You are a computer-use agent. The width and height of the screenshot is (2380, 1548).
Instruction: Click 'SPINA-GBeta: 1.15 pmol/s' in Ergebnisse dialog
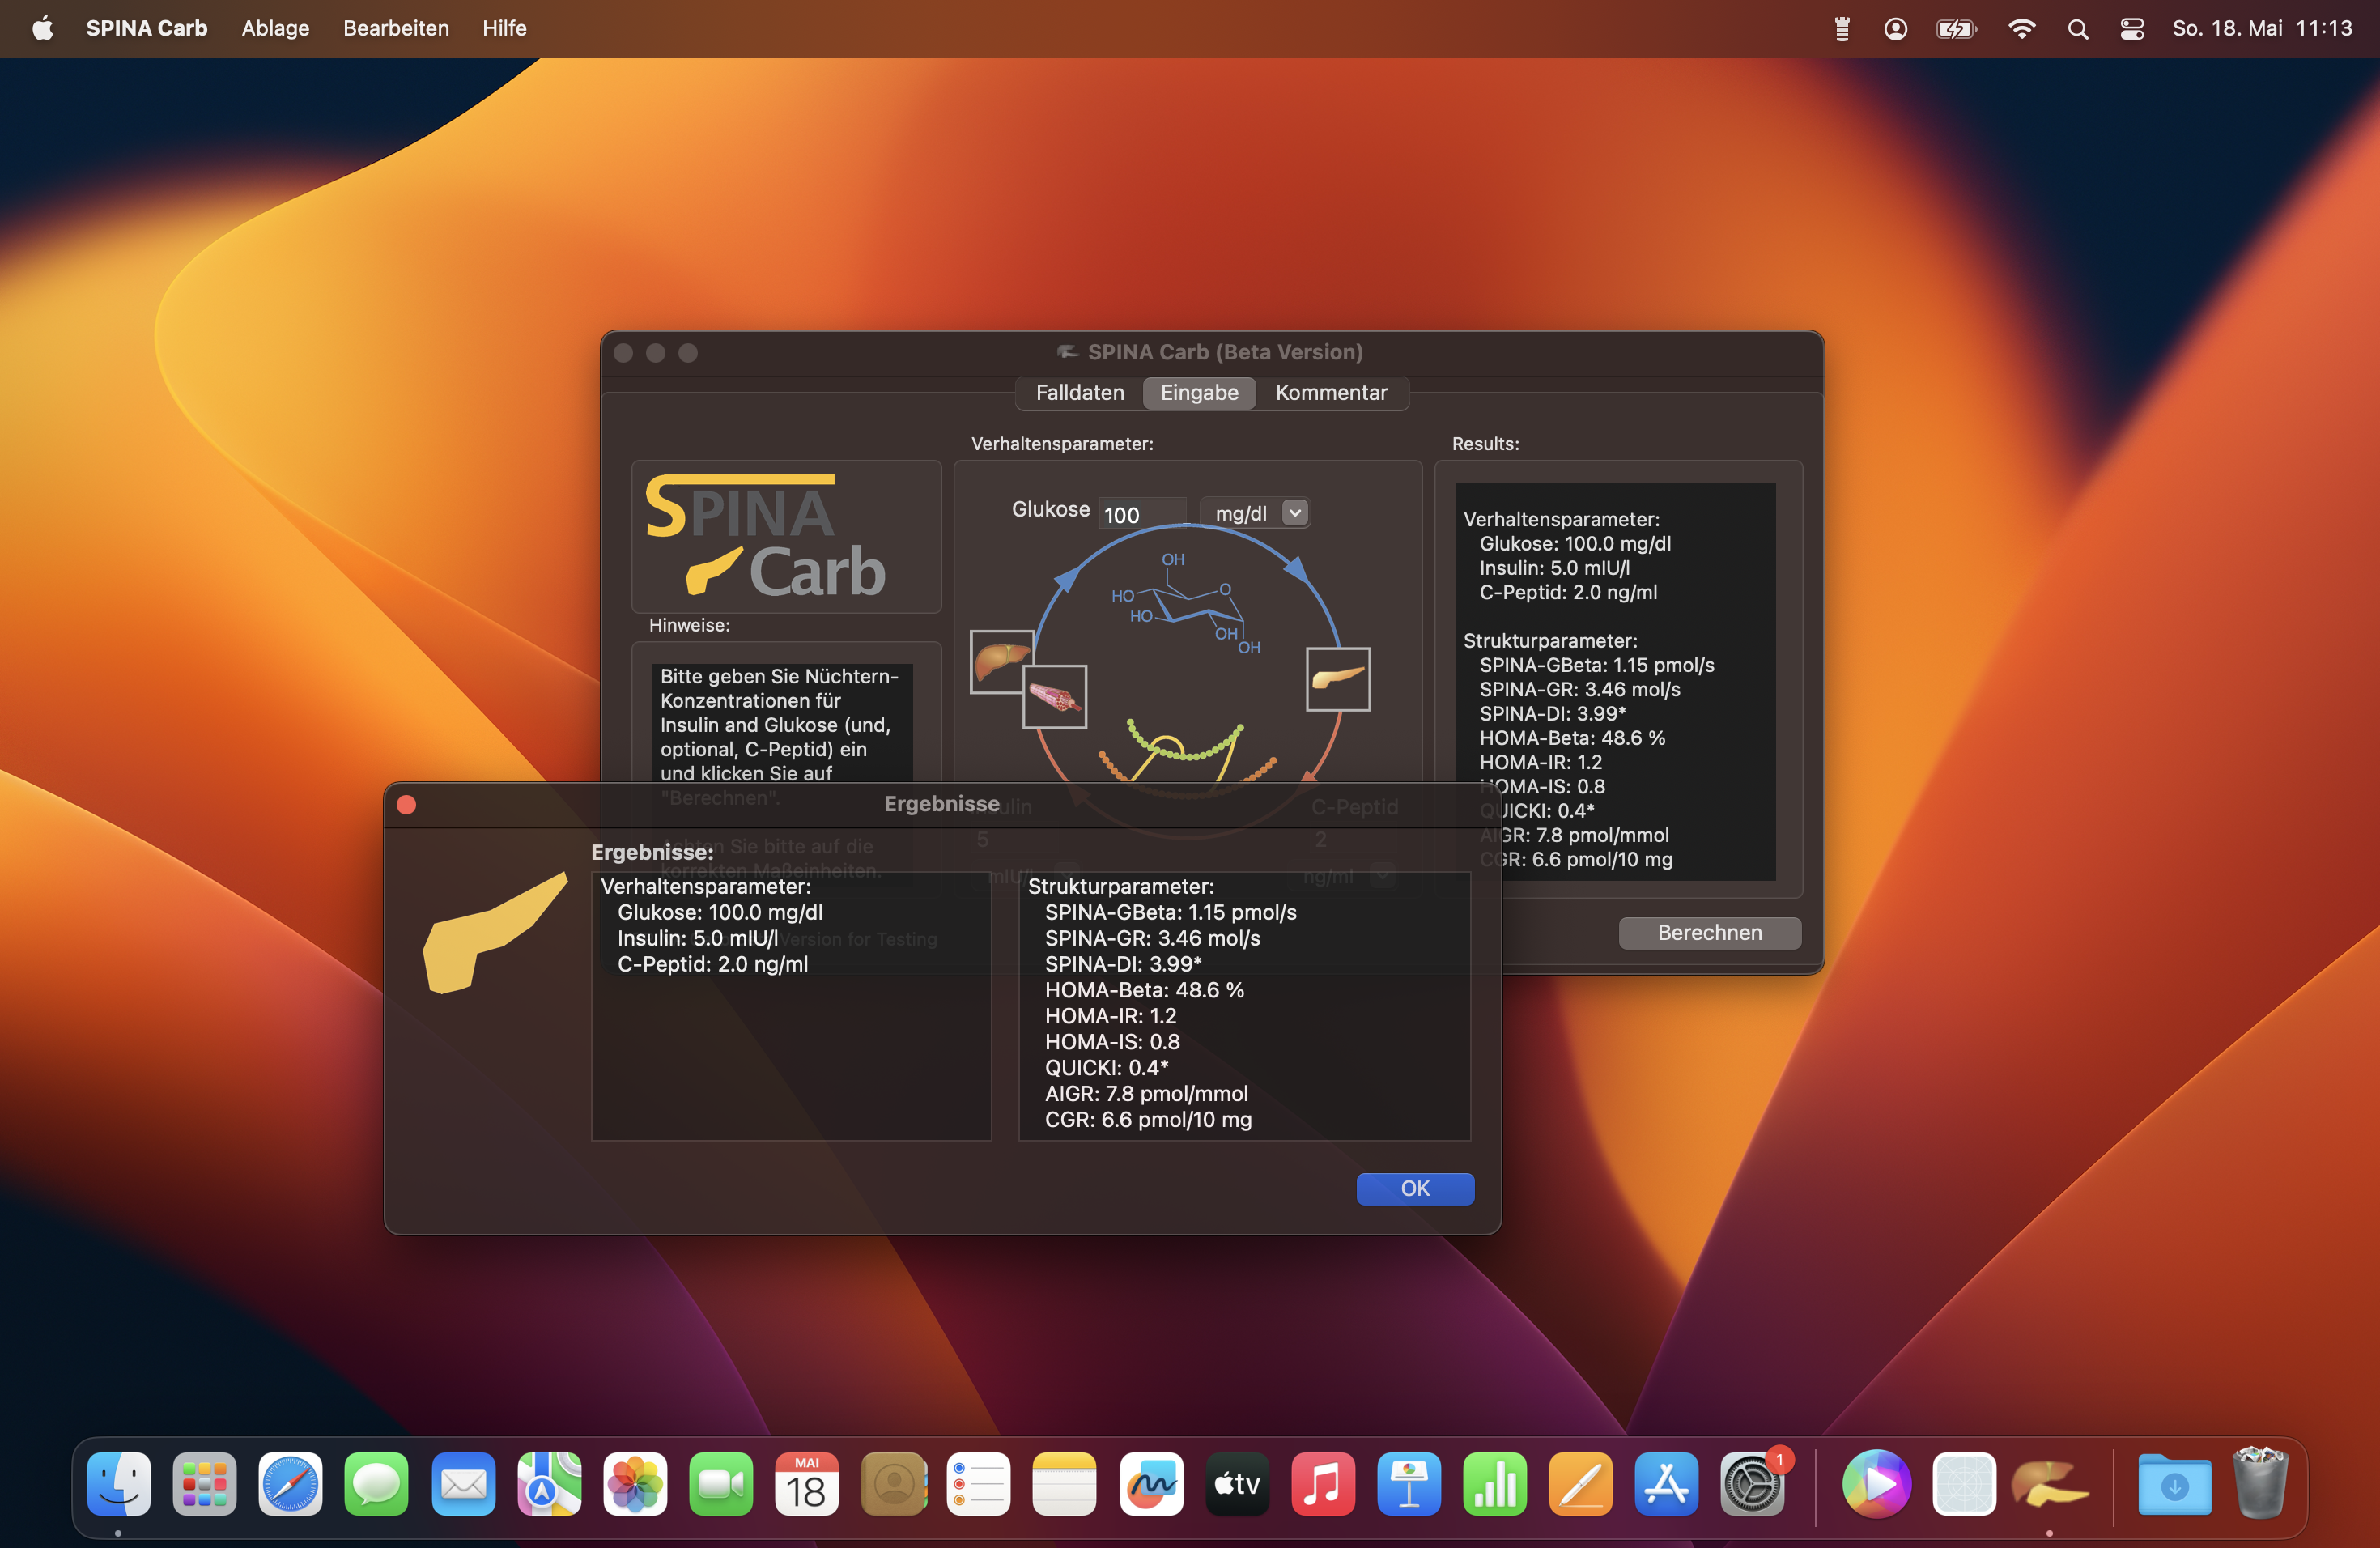click(x=1170, y=912)
